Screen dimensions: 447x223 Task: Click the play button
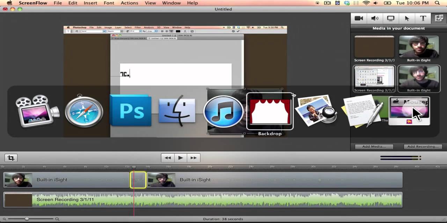tap(181, 158)
